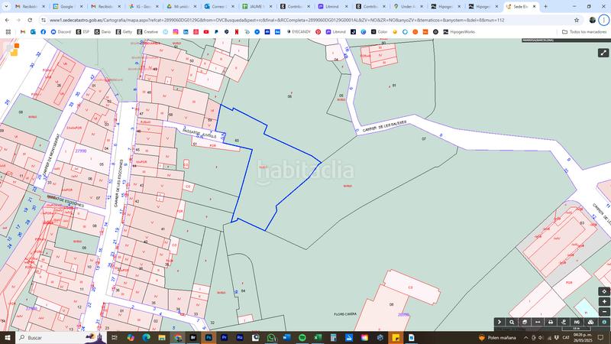Center map with the locate button
The image size is (611, 344).
[603, 291]
